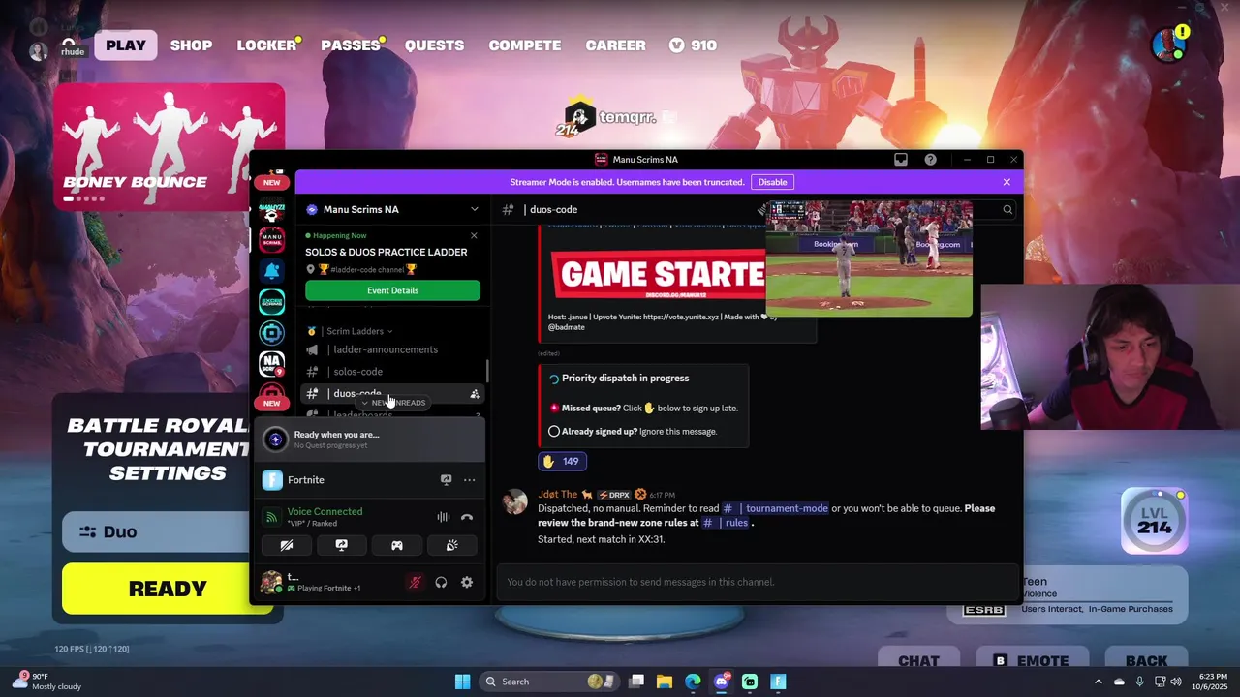1240x697 pixels.
Task: Click the search magnifier in channel header
Action: (x=1007, y=209)
